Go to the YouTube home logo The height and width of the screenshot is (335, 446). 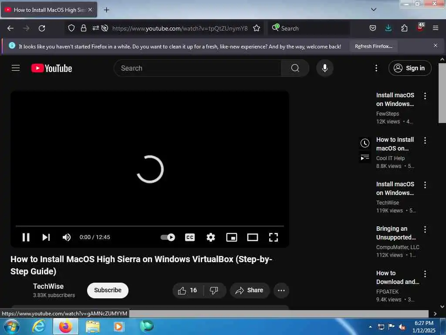51,68
